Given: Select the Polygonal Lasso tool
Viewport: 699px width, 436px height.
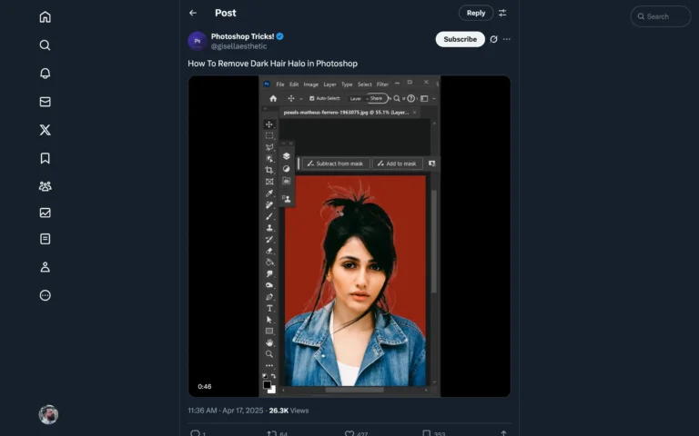Looking at the screenshot, I should click(268, 147).
